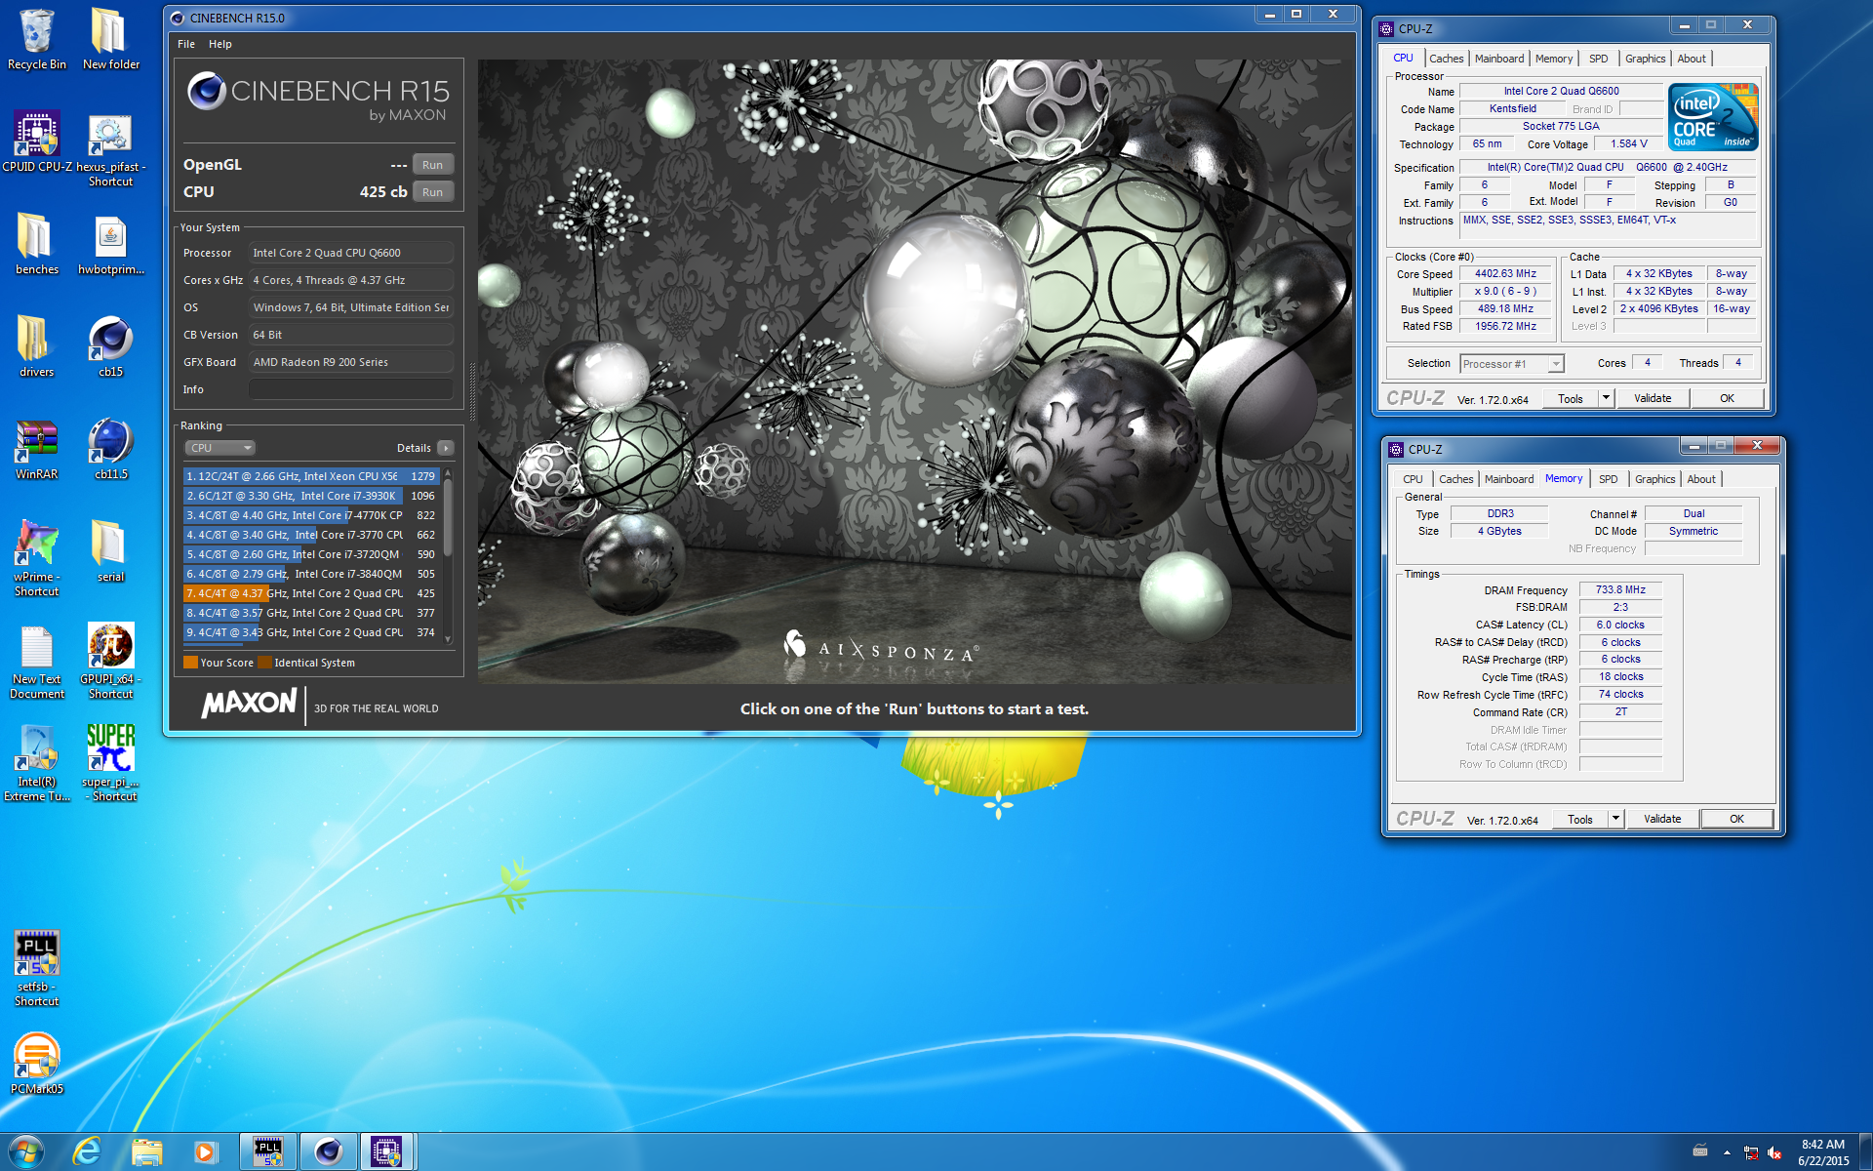Open Mainboard tab in bottom CPU-Z
Image resolution: width=1873 pixels, height=1171 pixels.
[x=1508, y=479]
